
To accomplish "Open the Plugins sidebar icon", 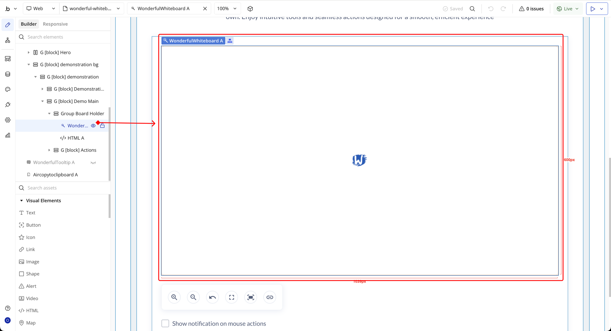I will (8, 104).
